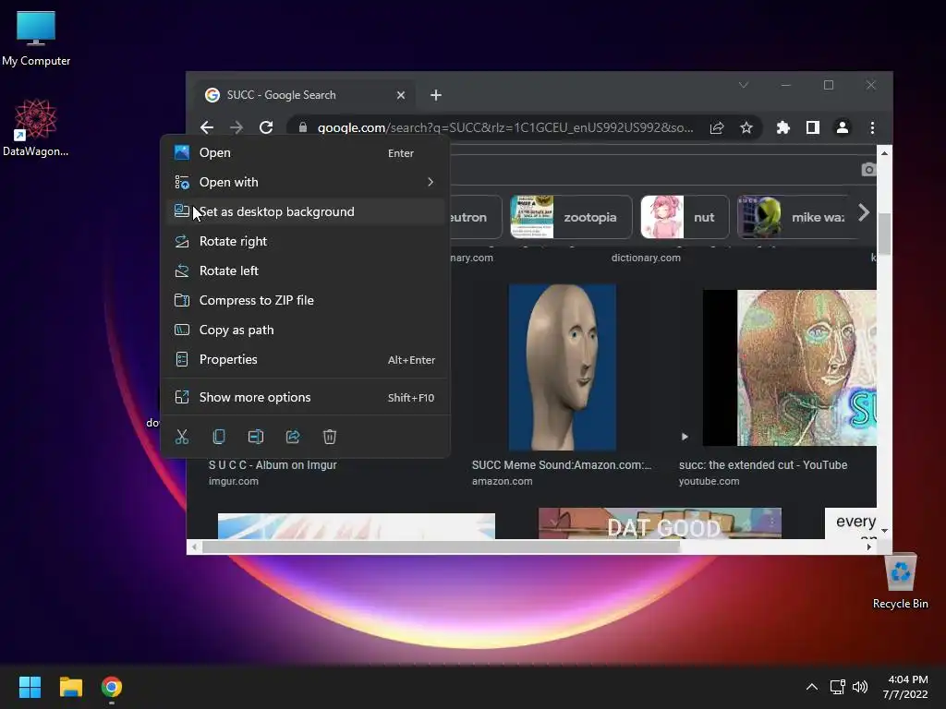Click succ: the extended cut - YouTube link
The width and height of the screenshot is (946, 709).
(762, 465)
